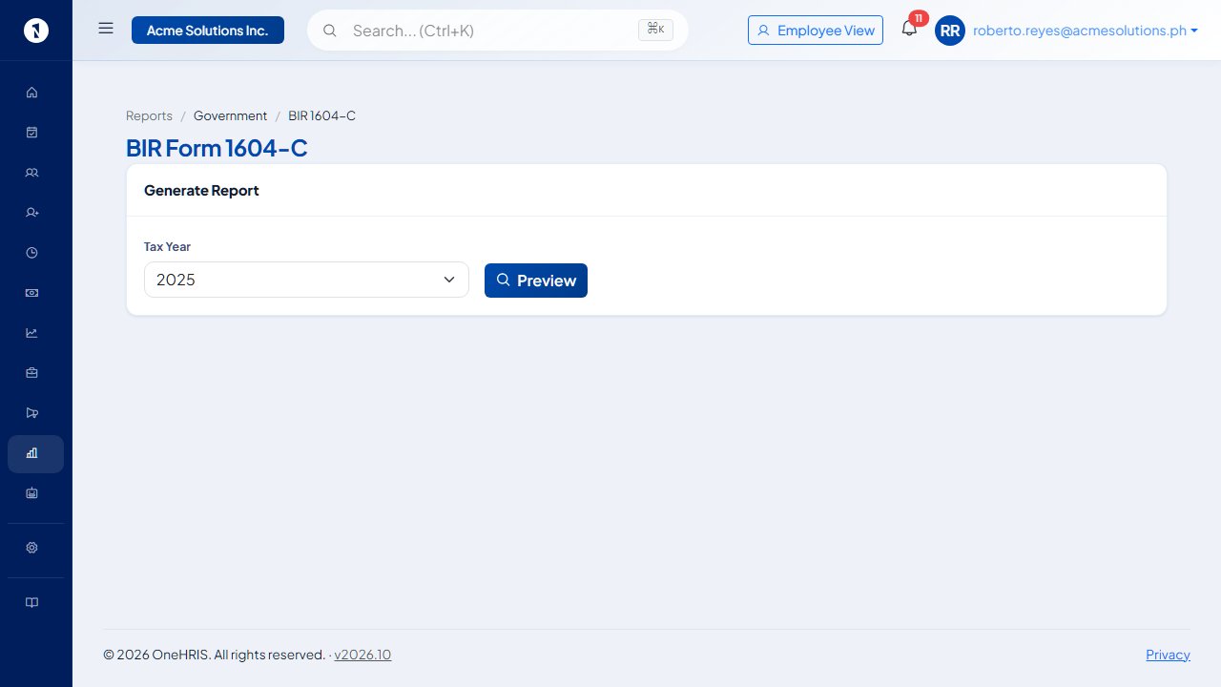Go to Government in the breadcrumb
Viewport: 1221px width, 687px height.
[230, 115]
